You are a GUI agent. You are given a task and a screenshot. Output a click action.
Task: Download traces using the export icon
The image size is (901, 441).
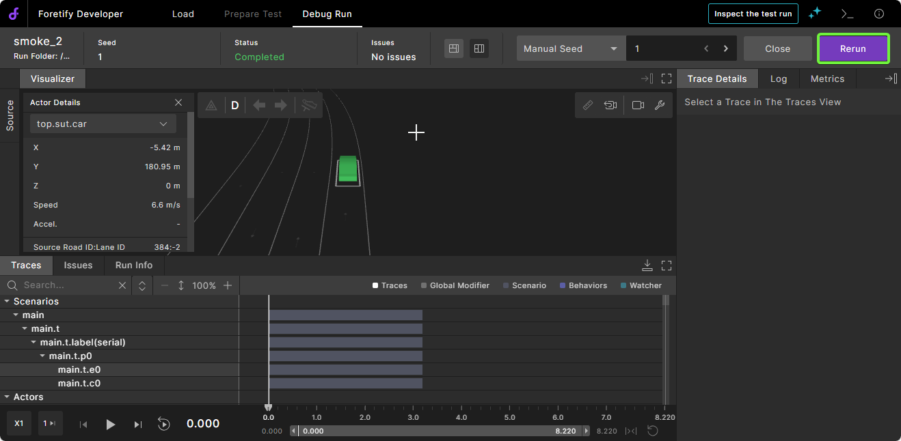pyautogui.click(x=647, y=265)
